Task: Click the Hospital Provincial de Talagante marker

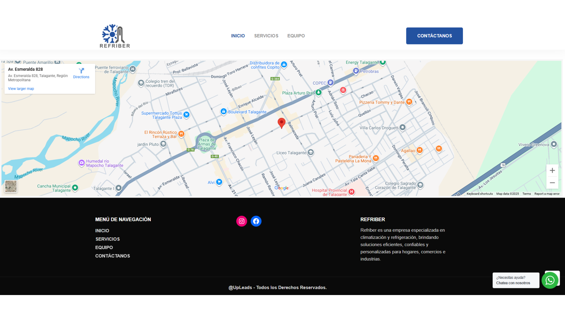Action: pyautogui.click(x=351, y=192)
